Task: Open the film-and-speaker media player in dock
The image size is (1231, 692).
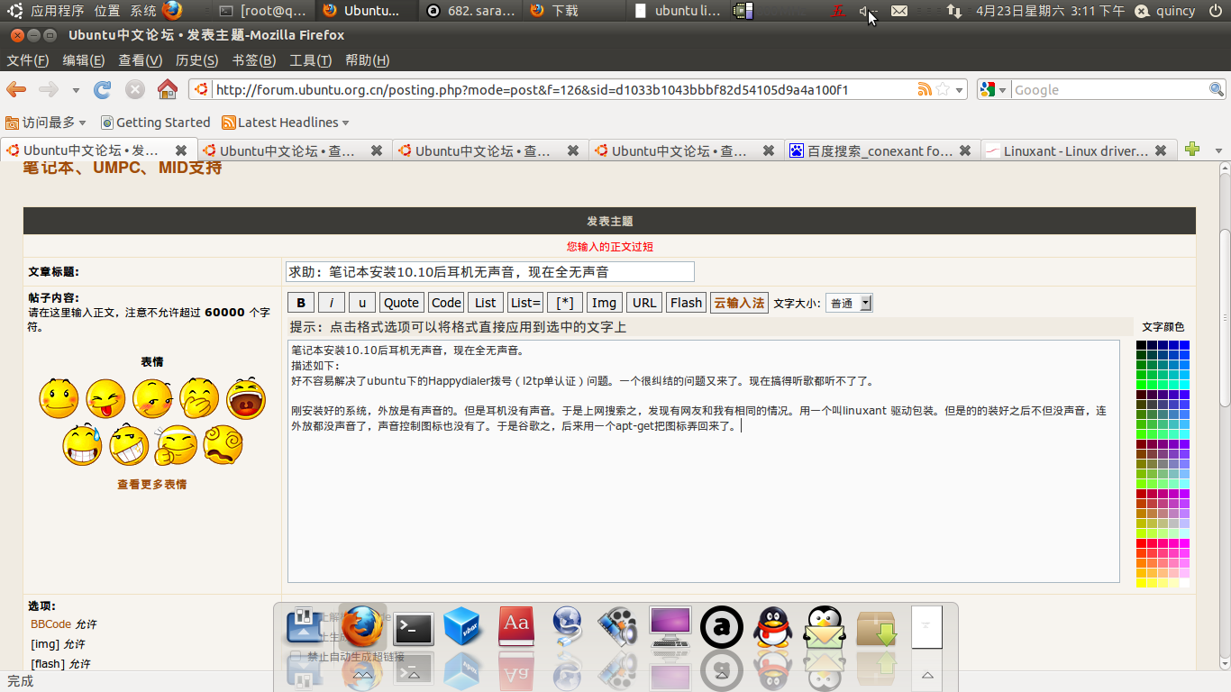Action: pyautogui.click(x=618, y=627)
